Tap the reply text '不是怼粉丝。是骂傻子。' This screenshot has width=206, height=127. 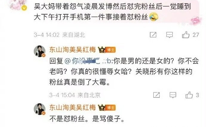click(87, 119)
